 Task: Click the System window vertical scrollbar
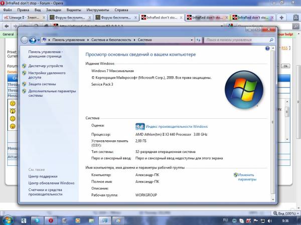tap(273, 124)
